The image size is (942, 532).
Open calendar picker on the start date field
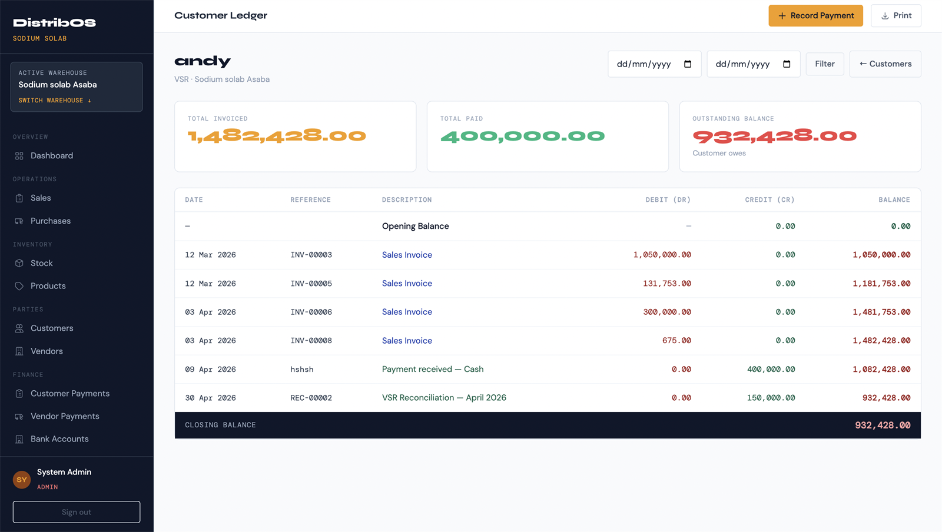[688, 64]
